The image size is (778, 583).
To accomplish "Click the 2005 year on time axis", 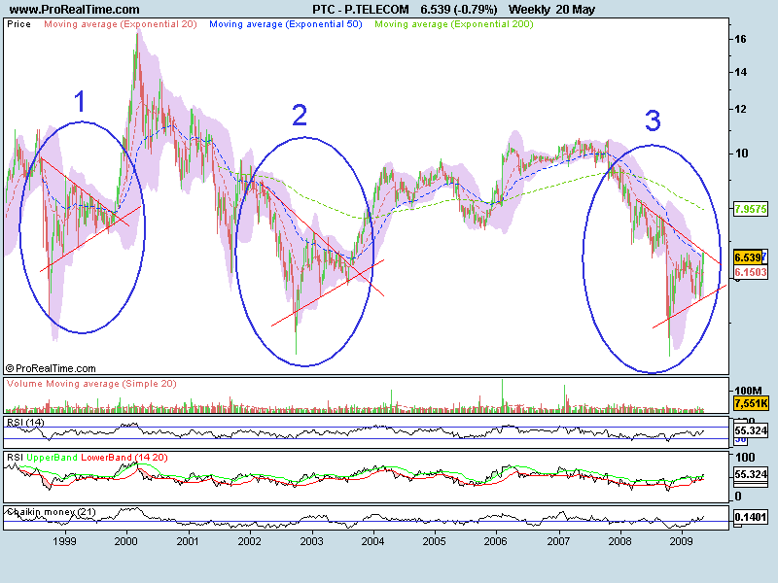I will point(434,541).
